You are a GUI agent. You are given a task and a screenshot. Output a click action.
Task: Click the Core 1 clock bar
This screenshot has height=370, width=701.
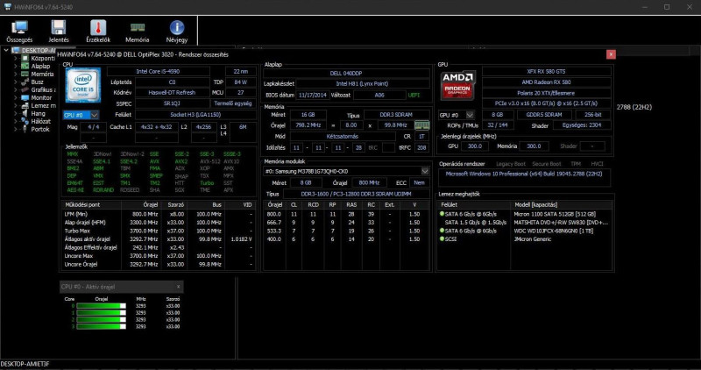tap(101, 313)
